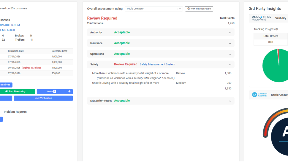Click the 09/01/2025 expiration date

click(14, 68)
